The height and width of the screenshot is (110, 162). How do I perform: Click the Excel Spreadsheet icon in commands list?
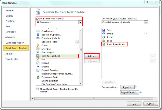[x=38, y=56]
